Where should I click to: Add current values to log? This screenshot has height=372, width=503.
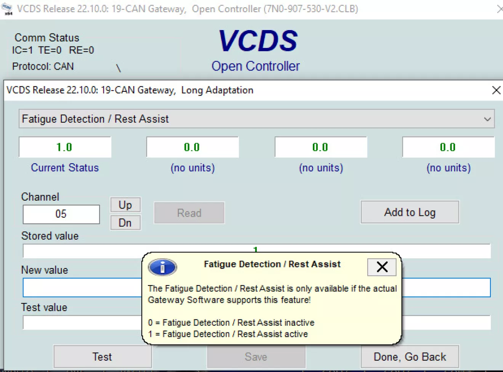[x=410, y=212]
